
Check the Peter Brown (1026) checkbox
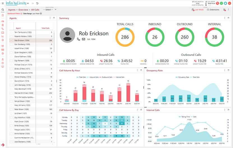(11, 110)
